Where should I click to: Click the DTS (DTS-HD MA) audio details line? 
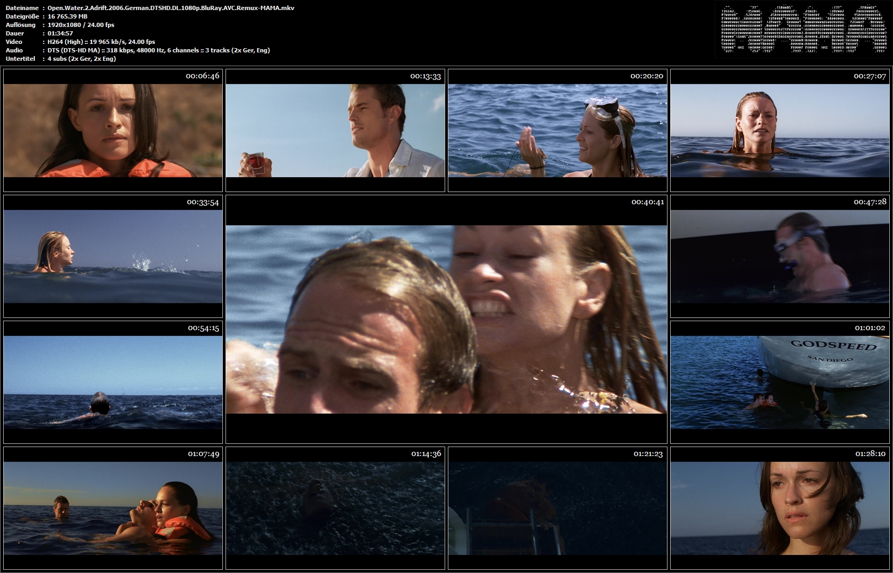click(159, 50)
